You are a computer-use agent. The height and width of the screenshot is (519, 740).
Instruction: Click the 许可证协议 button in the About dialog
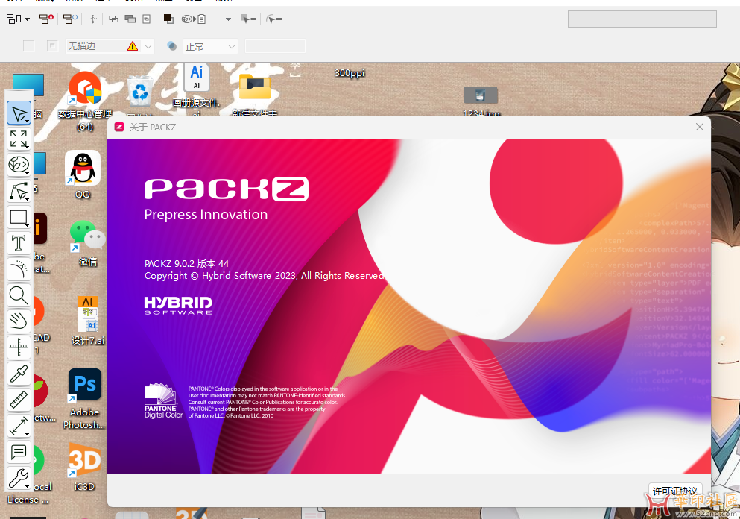pos(675,491)
